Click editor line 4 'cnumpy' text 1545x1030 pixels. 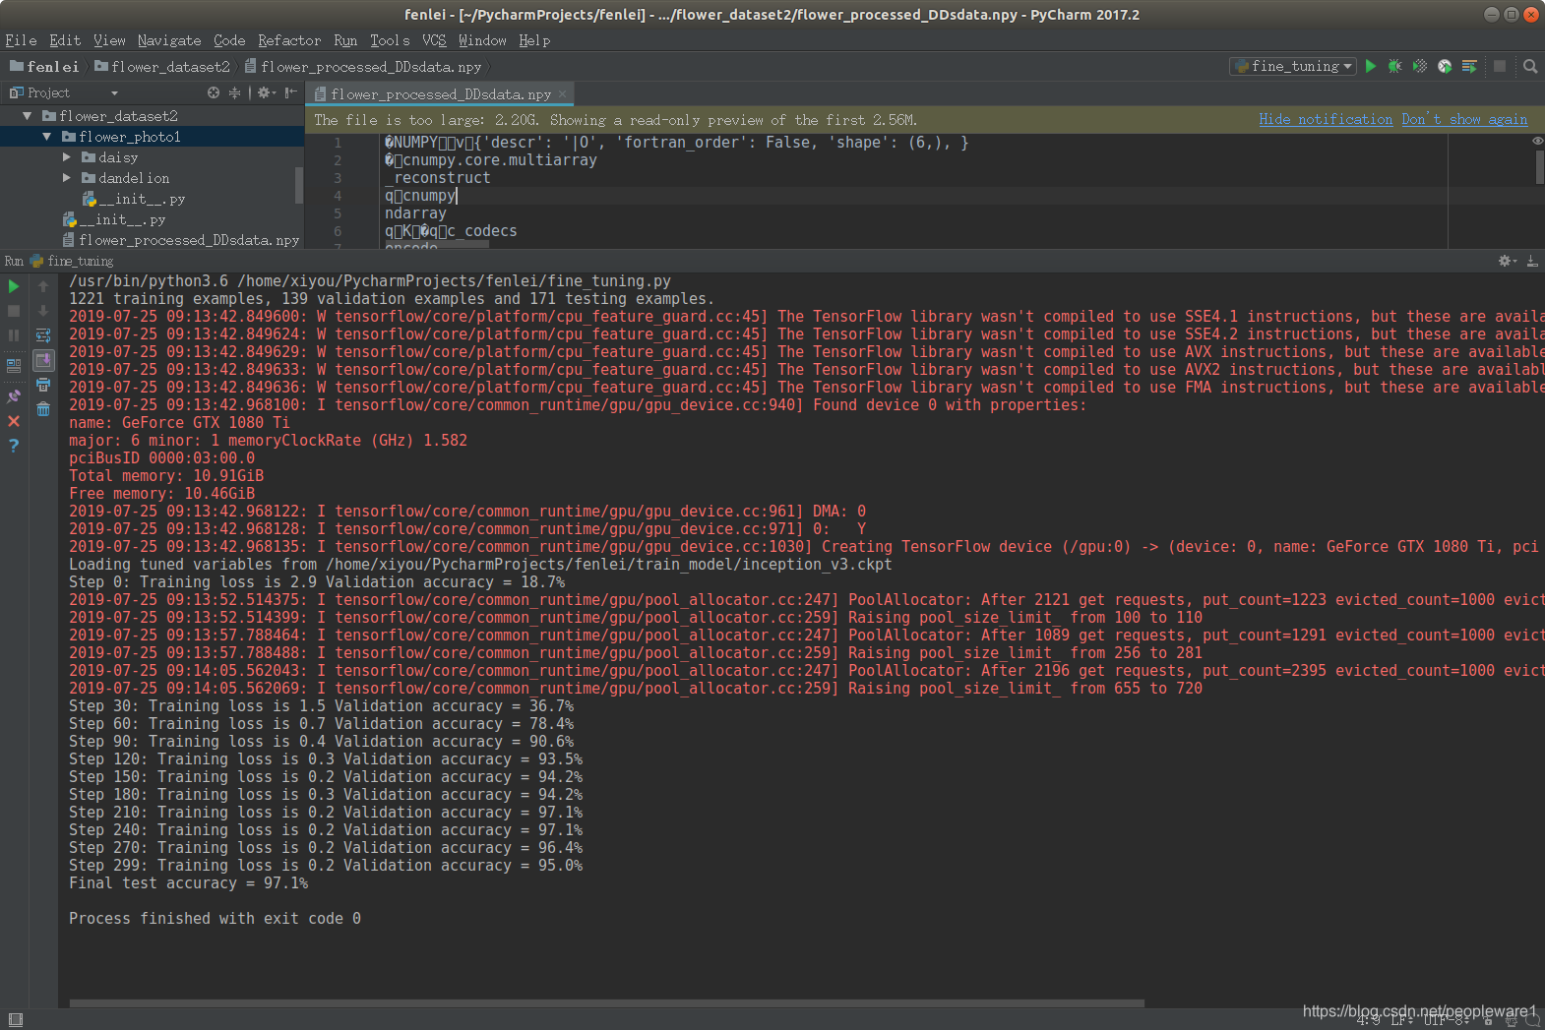coord(430,196)
